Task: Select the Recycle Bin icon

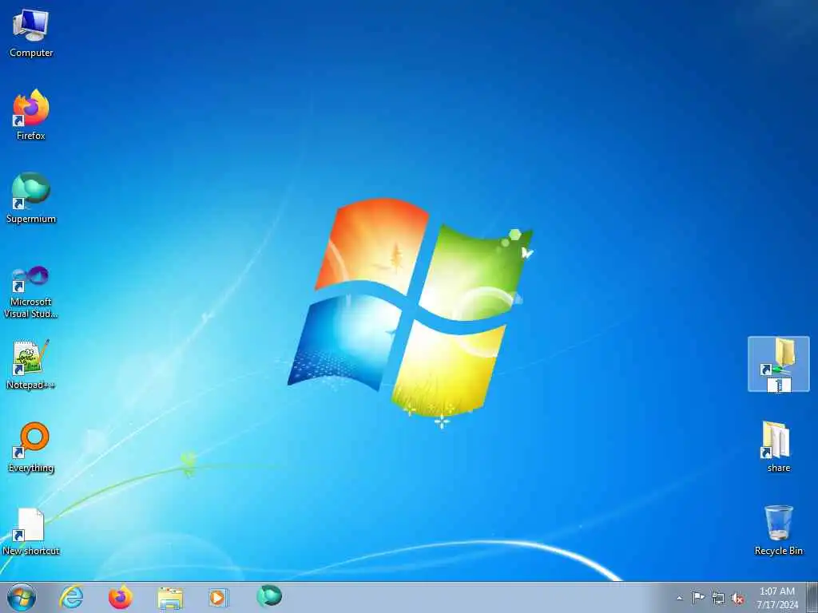Action: [x=778, y=530]
